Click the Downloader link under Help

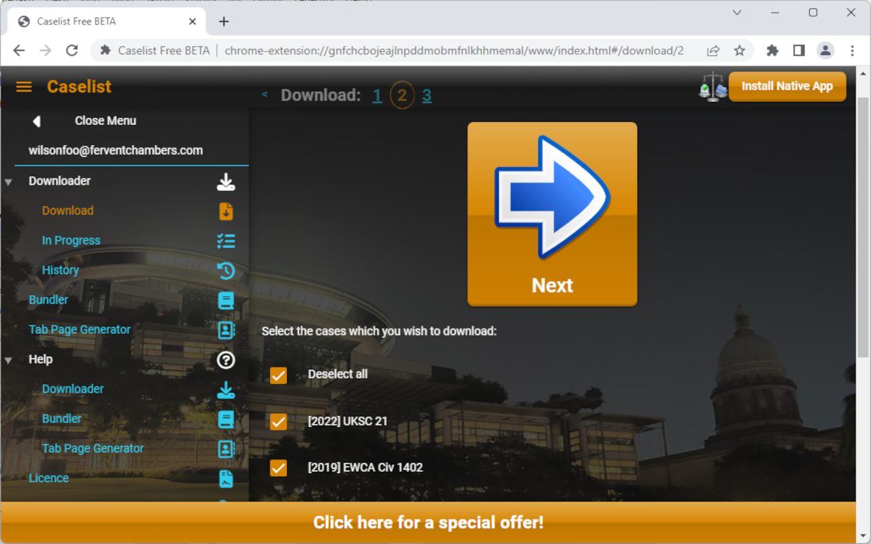pos(73,389)
